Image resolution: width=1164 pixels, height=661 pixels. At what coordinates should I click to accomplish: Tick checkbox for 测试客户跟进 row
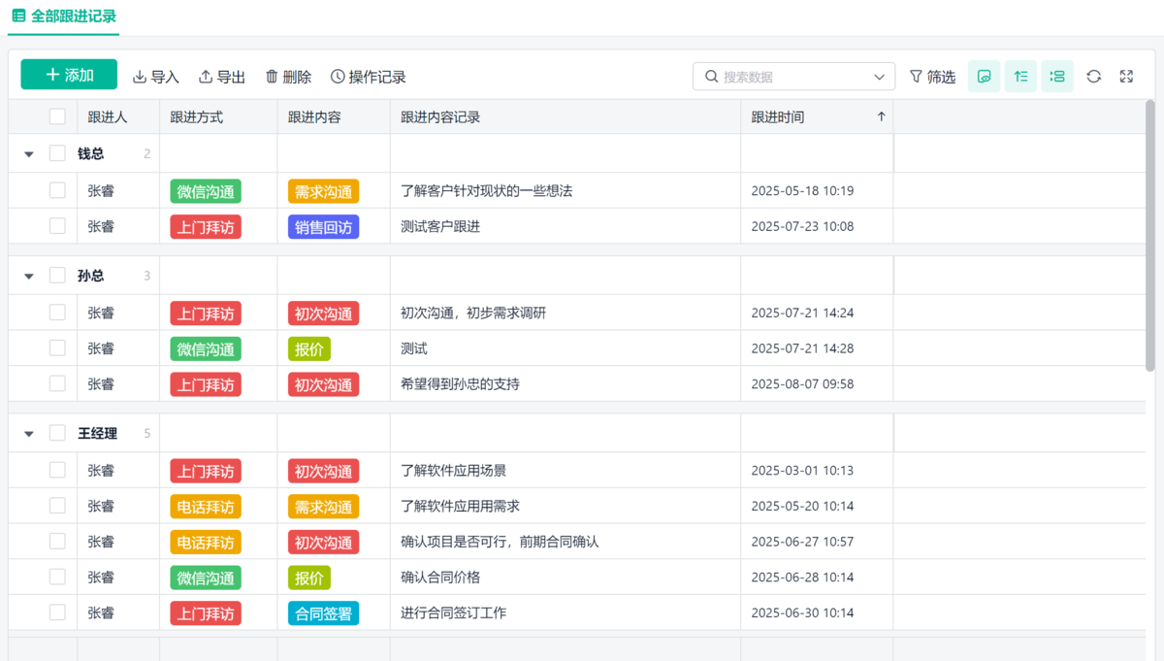[57, 226]
